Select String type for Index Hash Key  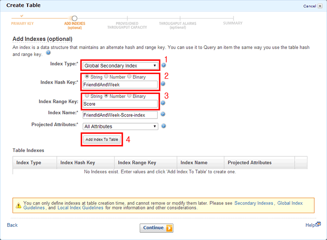click(87, 77)
